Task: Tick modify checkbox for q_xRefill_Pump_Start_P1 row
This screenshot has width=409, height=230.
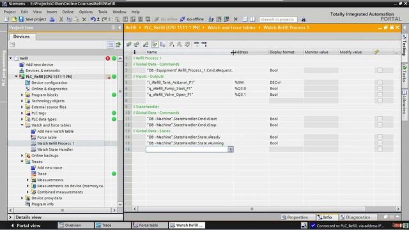Action: click(x=380, y=88)
